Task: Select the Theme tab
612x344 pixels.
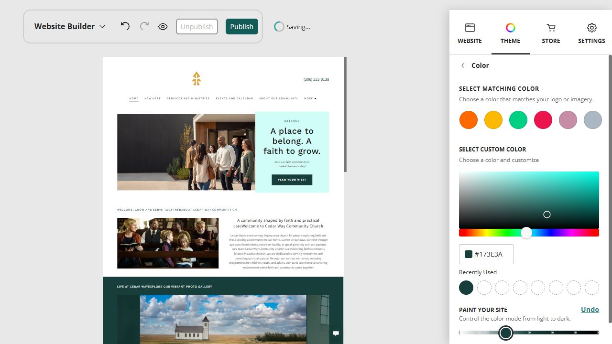Action: (x=510, y=33)
